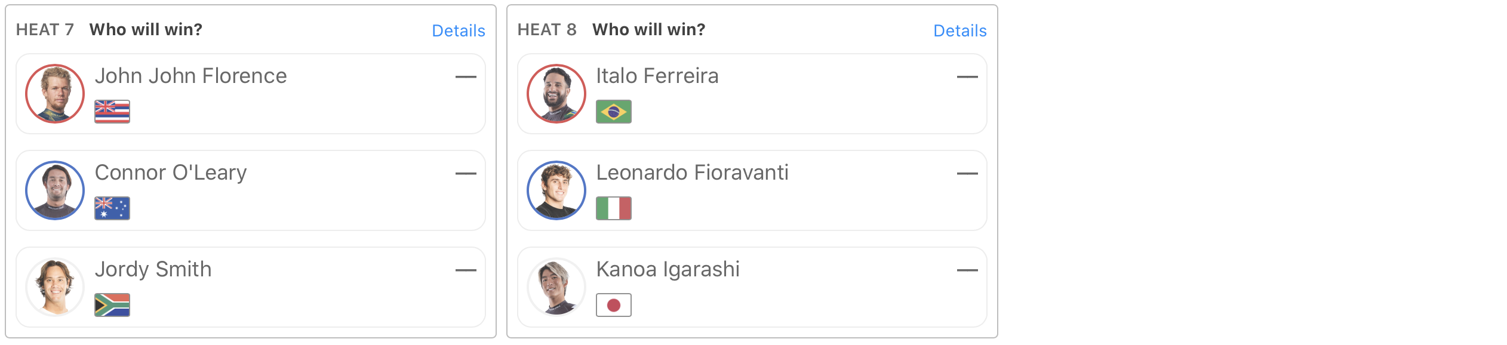Click the Japan flag icon
This screenshot has width=1507, height=345.
(x=614, y=305)
